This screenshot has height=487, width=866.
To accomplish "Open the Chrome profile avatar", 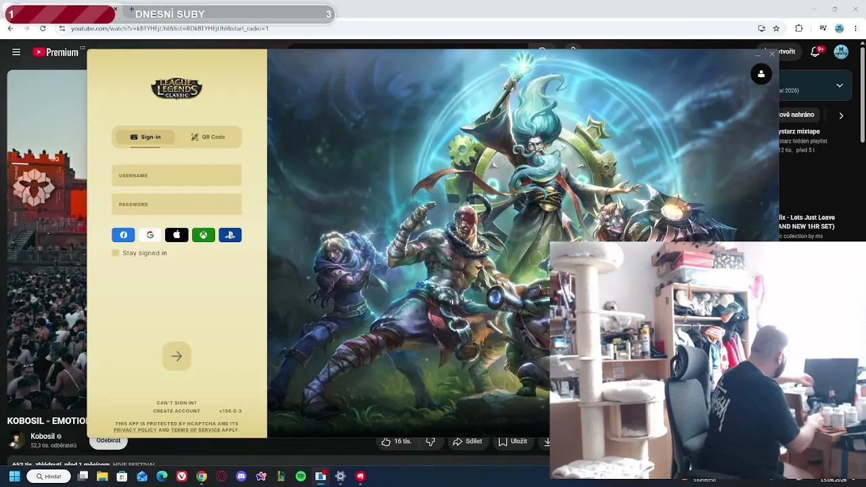I will point(840,28).
